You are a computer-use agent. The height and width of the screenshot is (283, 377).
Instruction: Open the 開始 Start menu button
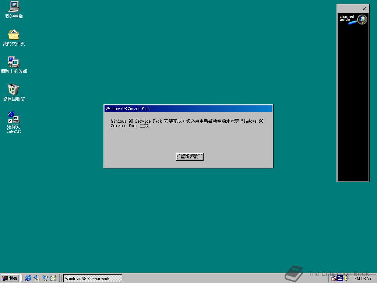click(10, 278)
